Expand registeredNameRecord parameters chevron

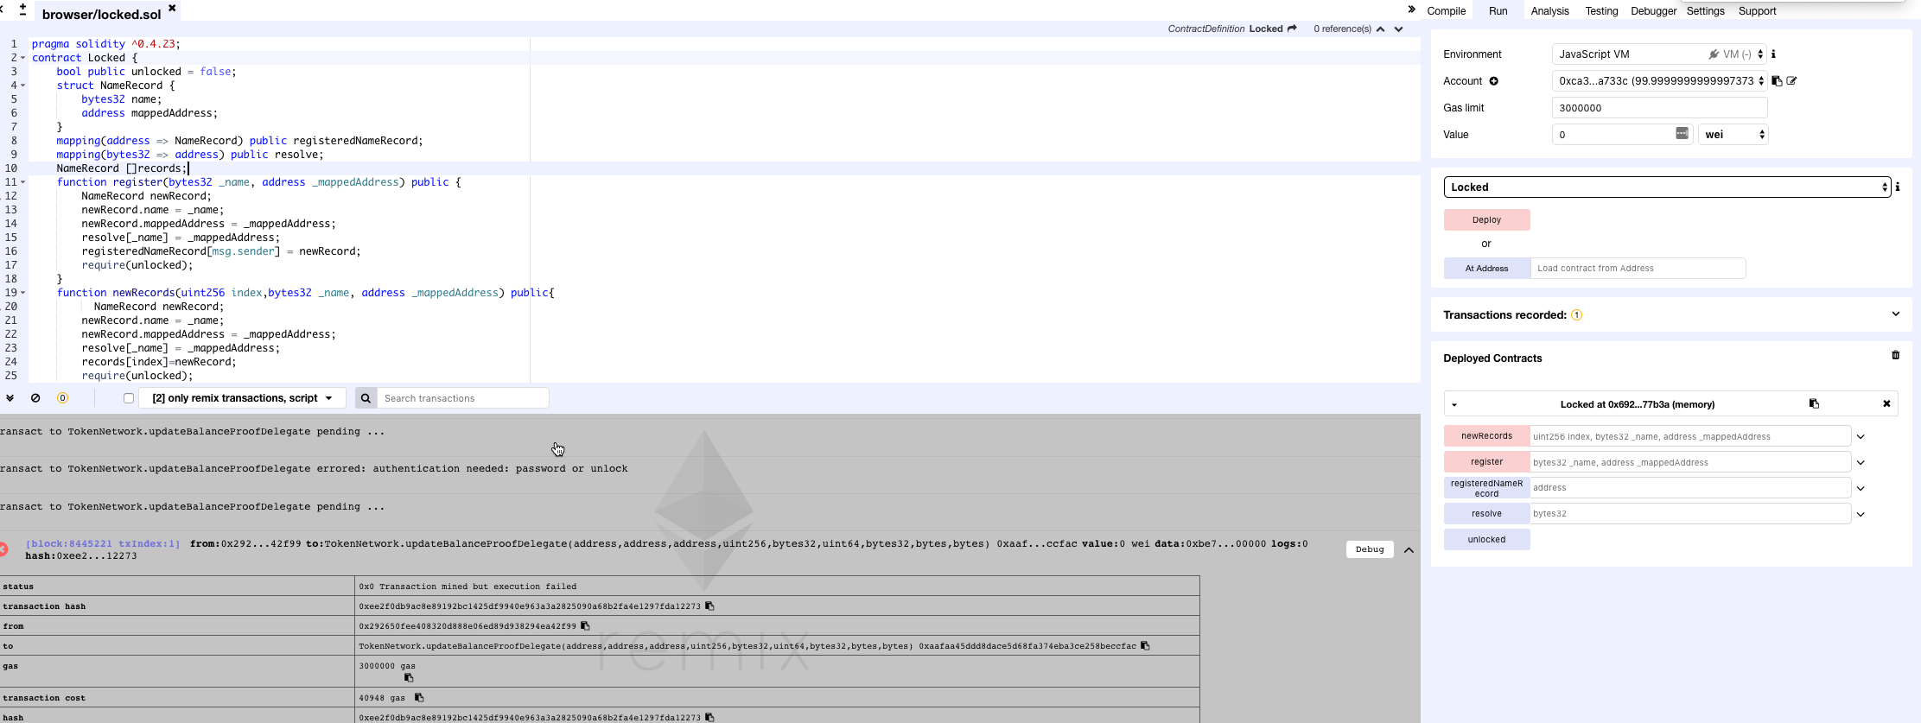click(1861, 488)
